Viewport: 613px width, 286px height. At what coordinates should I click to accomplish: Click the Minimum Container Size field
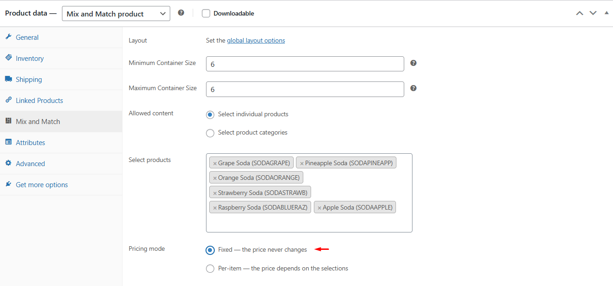(x=305, y=64)
